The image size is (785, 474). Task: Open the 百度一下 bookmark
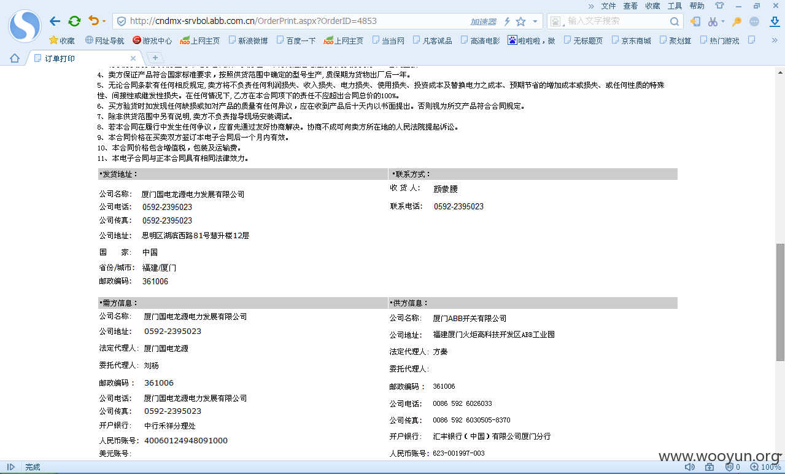296,41
